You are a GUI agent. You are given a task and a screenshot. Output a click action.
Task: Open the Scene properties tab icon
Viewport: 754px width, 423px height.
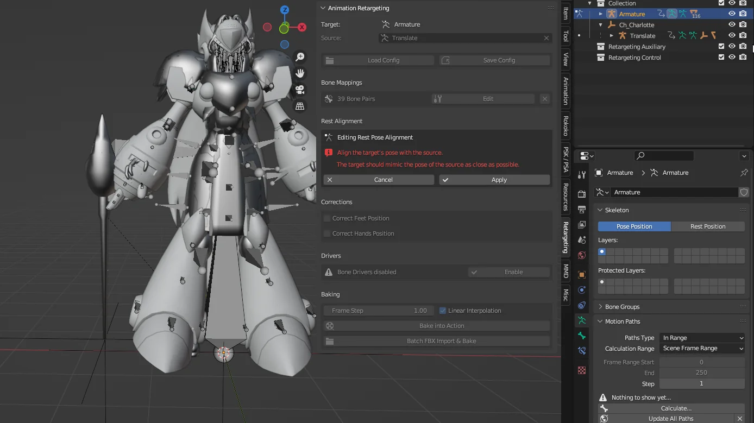(x=582, y=239)
